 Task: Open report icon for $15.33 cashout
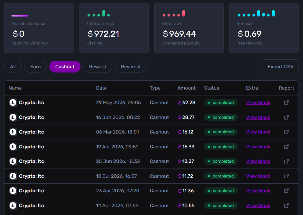tap(286, 147)
